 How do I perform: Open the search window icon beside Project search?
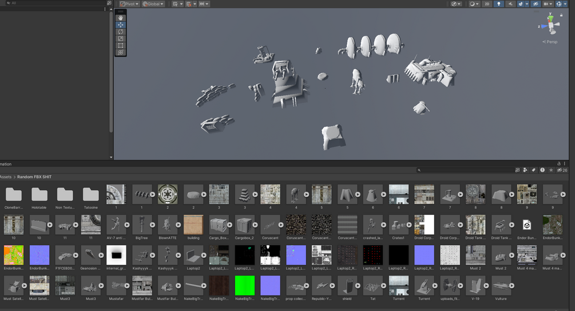517,170
